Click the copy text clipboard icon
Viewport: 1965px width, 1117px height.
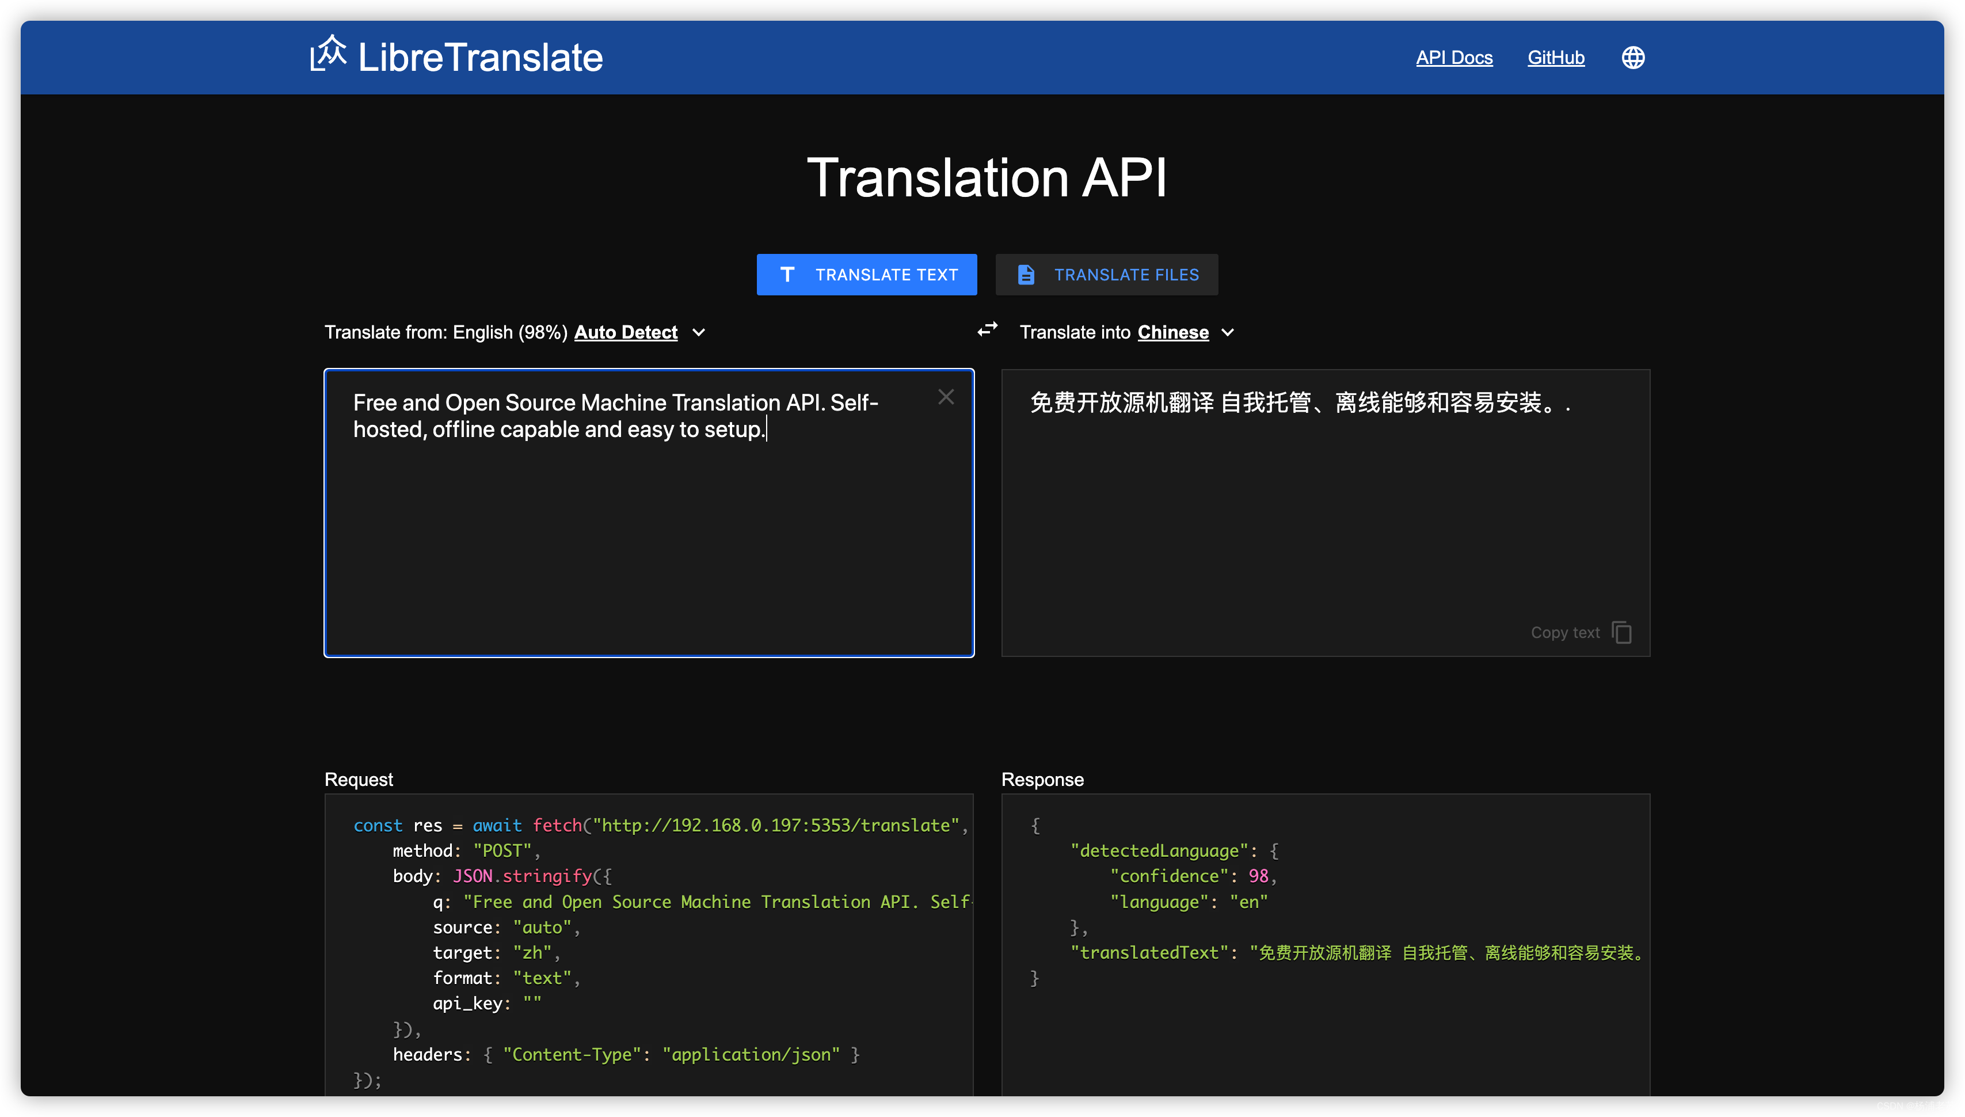tap(1621, 632)
